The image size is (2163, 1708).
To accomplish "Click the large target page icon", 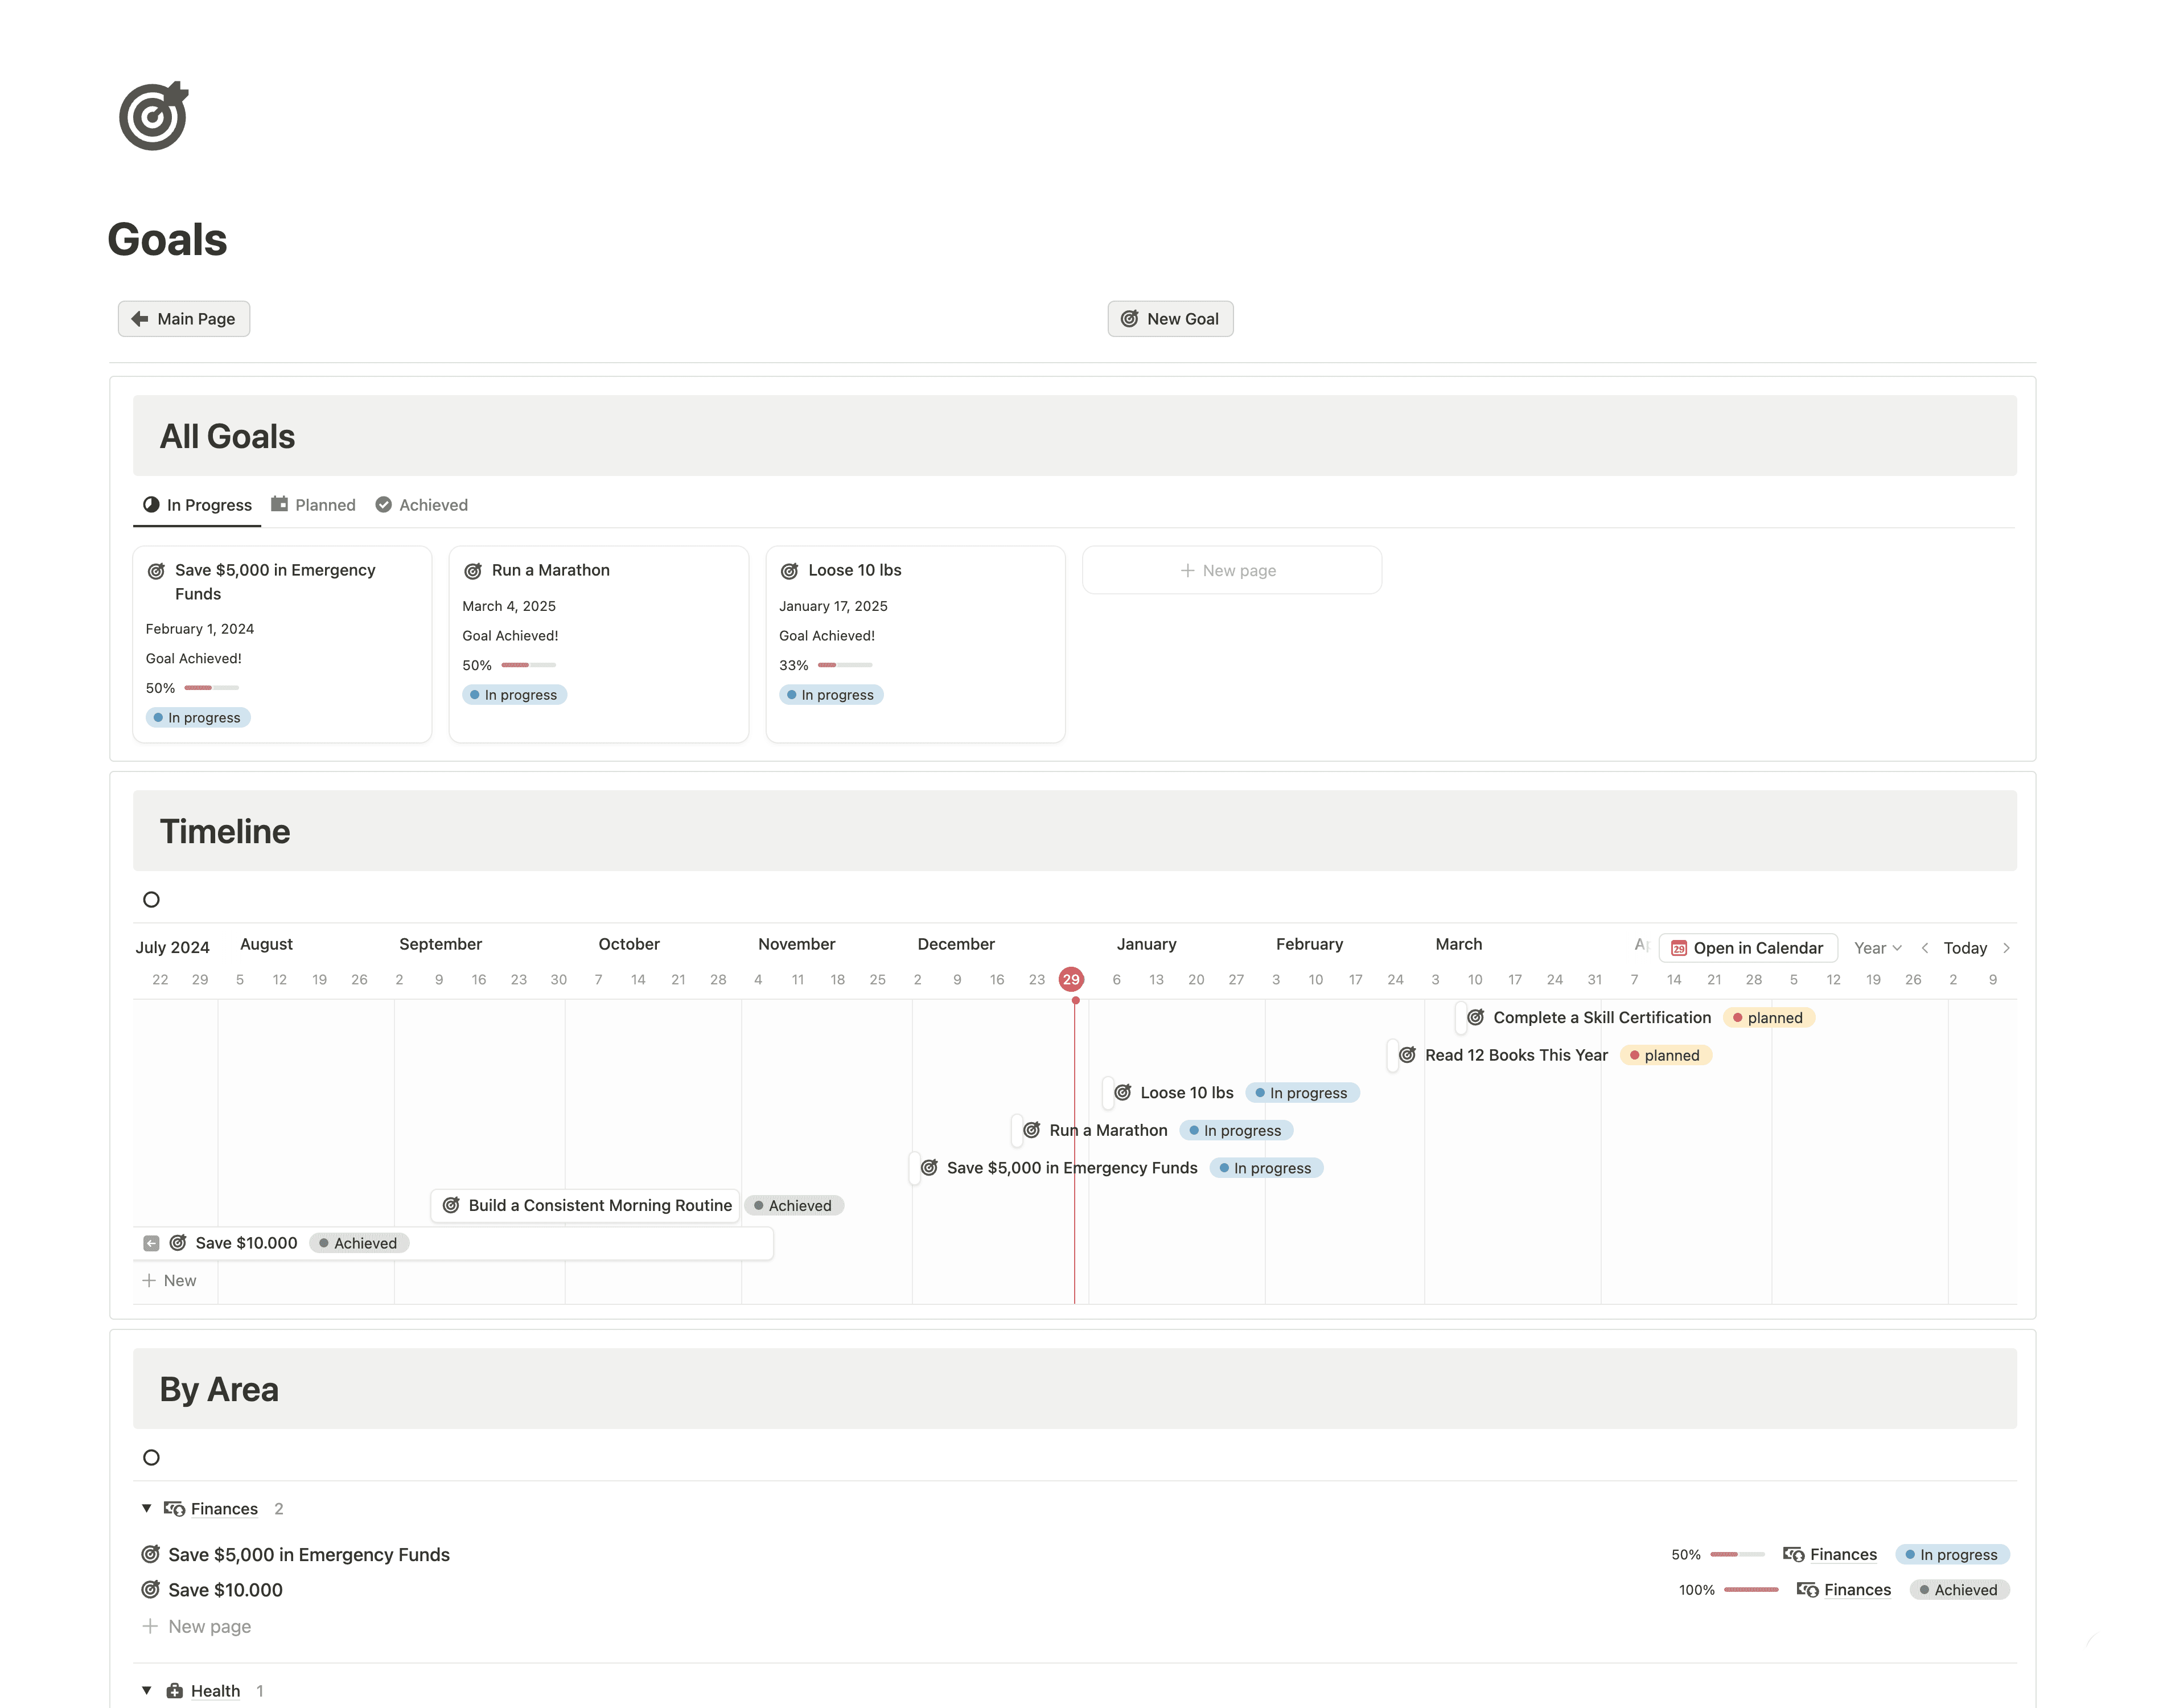I will pyautogui.click(x=153, y=116).
